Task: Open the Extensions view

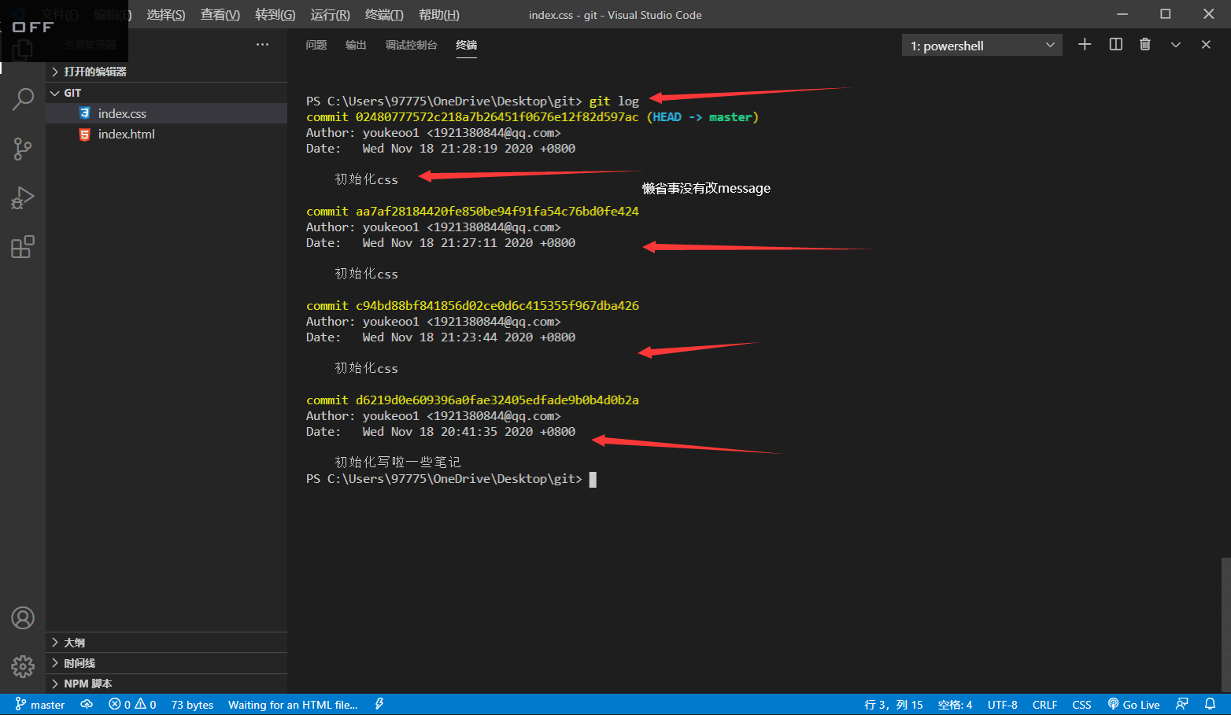Action: point(23,247)
